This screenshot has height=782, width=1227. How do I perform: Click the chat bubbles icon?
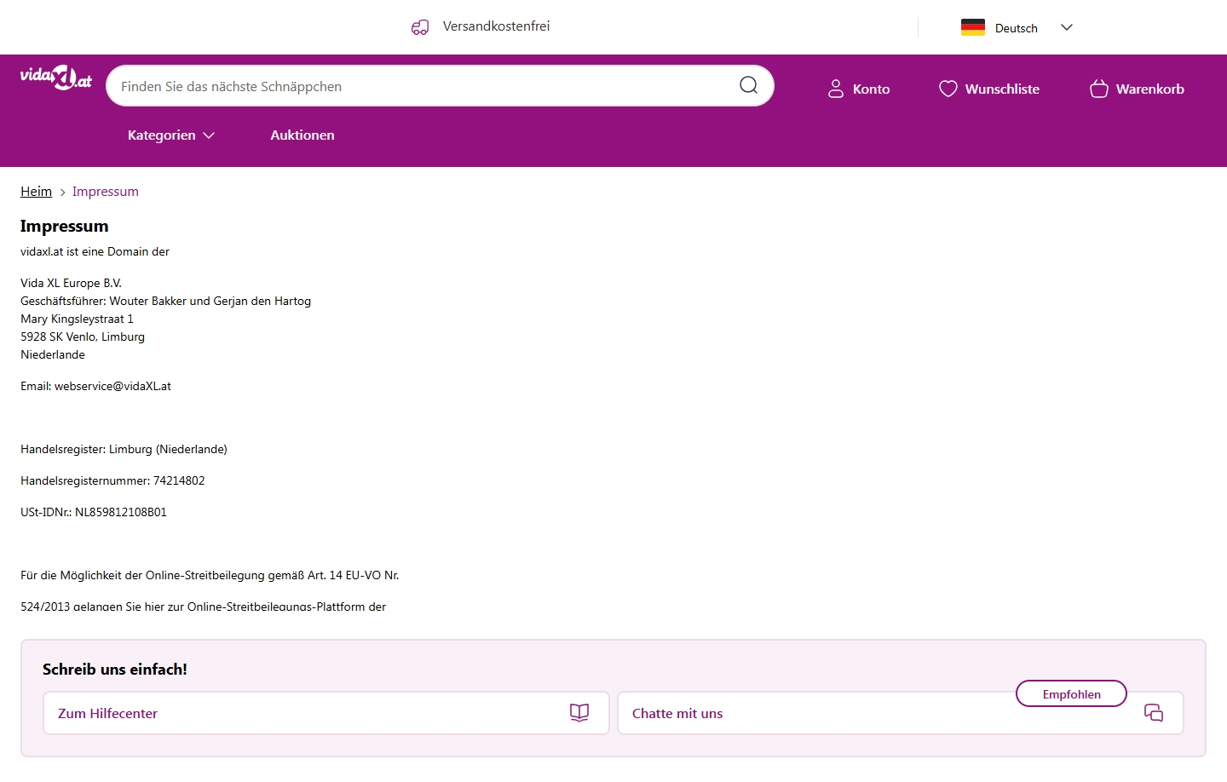point(1154,713)
